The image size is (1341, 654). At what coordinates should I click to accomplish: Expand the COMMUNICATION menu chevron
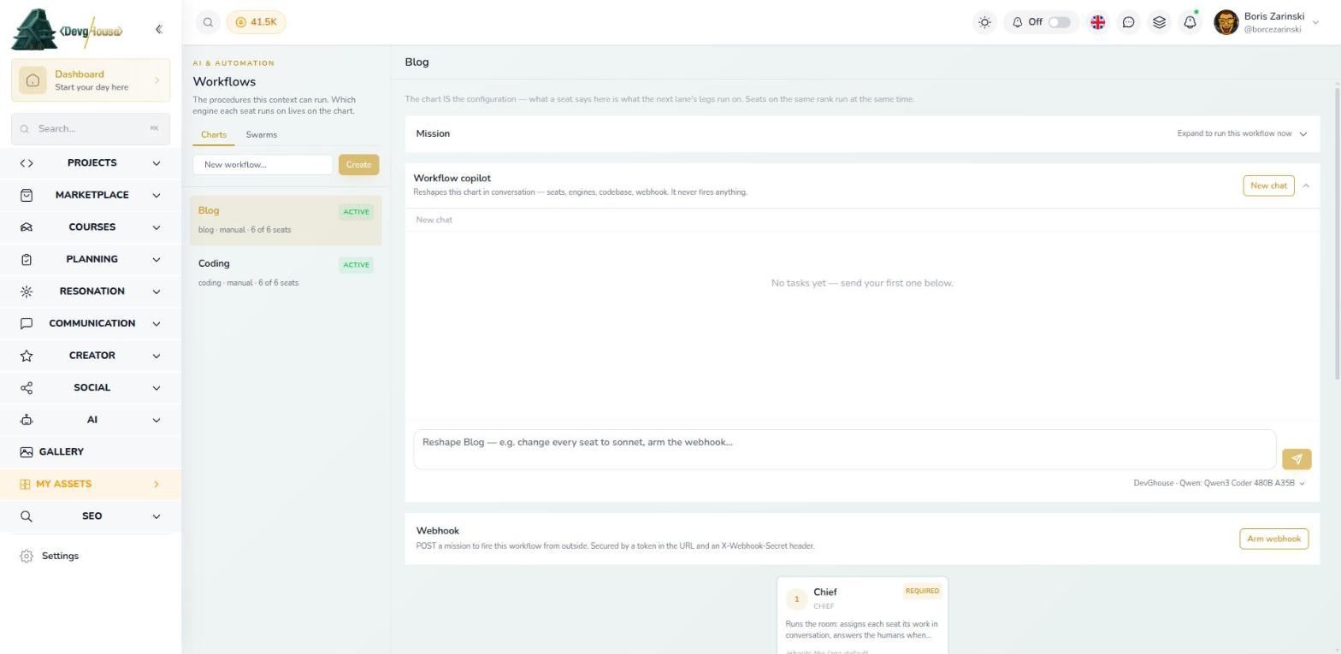click(x=156, y=323)
